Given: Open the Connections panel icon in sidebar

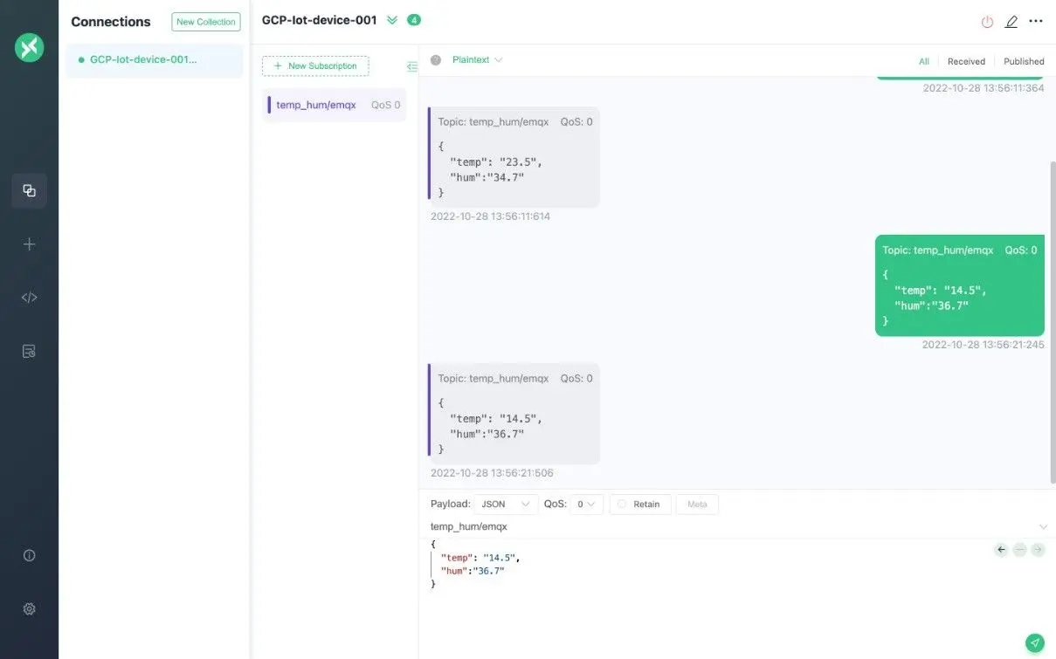Looking at the screenshot, I should point(29,190).
